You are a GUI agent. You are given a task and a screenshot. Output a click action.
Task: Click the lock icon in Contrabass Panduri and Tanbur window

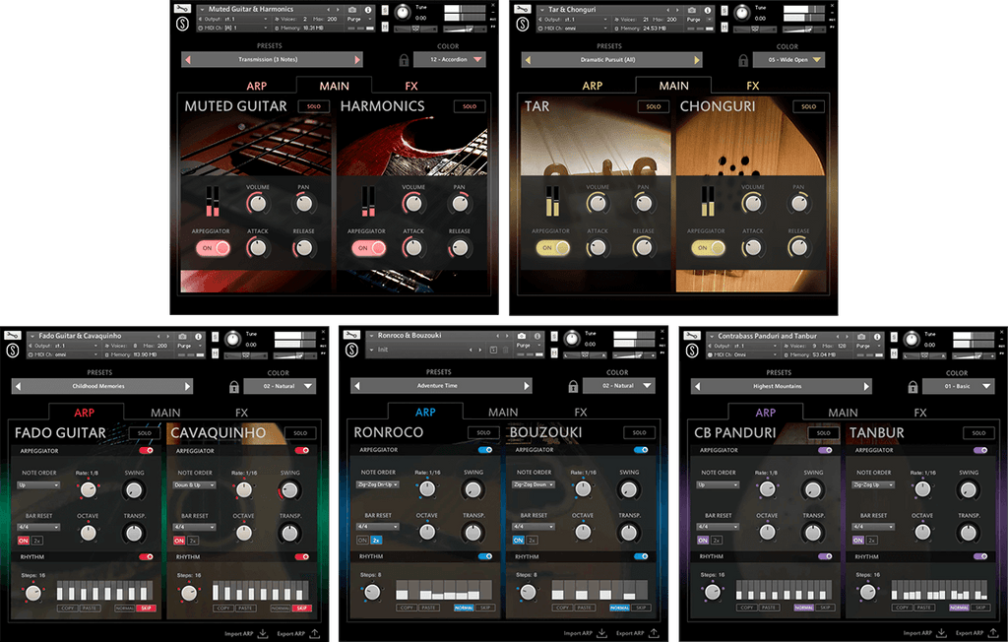(x=913, y=386)
